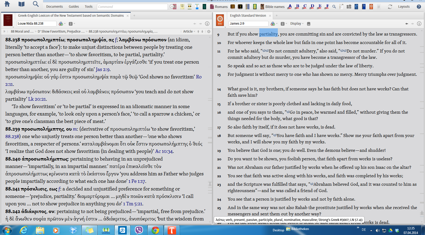This screenshot has width=425, height=235.
Task: Follow the Ac 10:34 link
Action: tap(164, 151)
